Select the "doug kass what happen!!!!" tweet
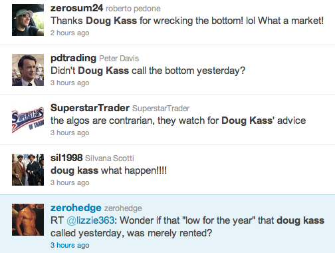 (x=108, y=170)
